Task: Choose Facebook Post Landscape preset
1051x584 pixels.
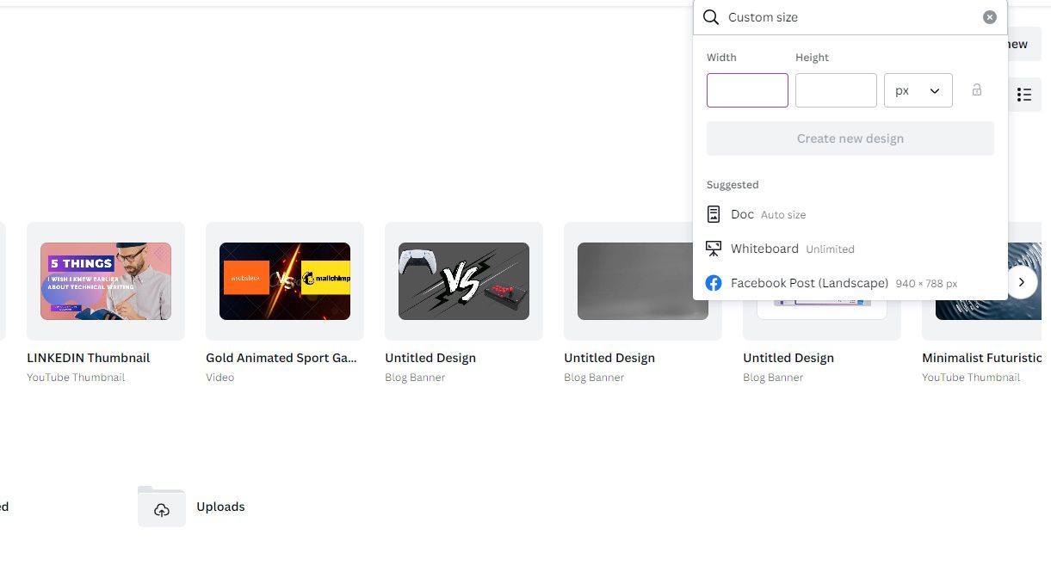Action: coord(809,282)
